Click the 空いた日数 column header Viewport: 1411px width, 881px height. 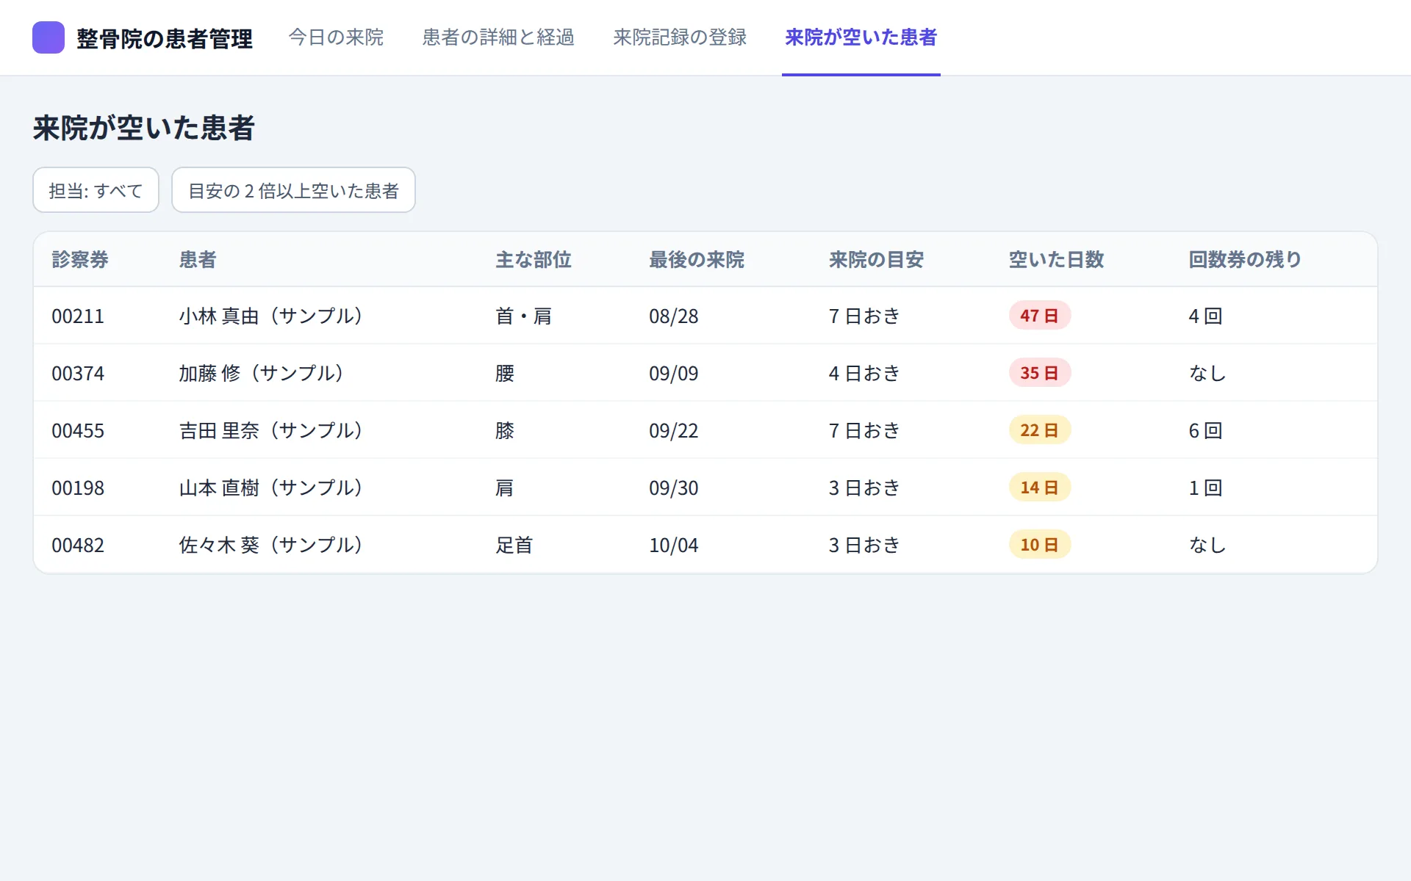1056,259
